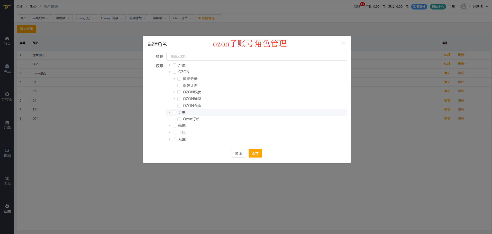Expand the OZON铺货 tree node
This screenshot has width=492, height=234.
pos(174,99)
